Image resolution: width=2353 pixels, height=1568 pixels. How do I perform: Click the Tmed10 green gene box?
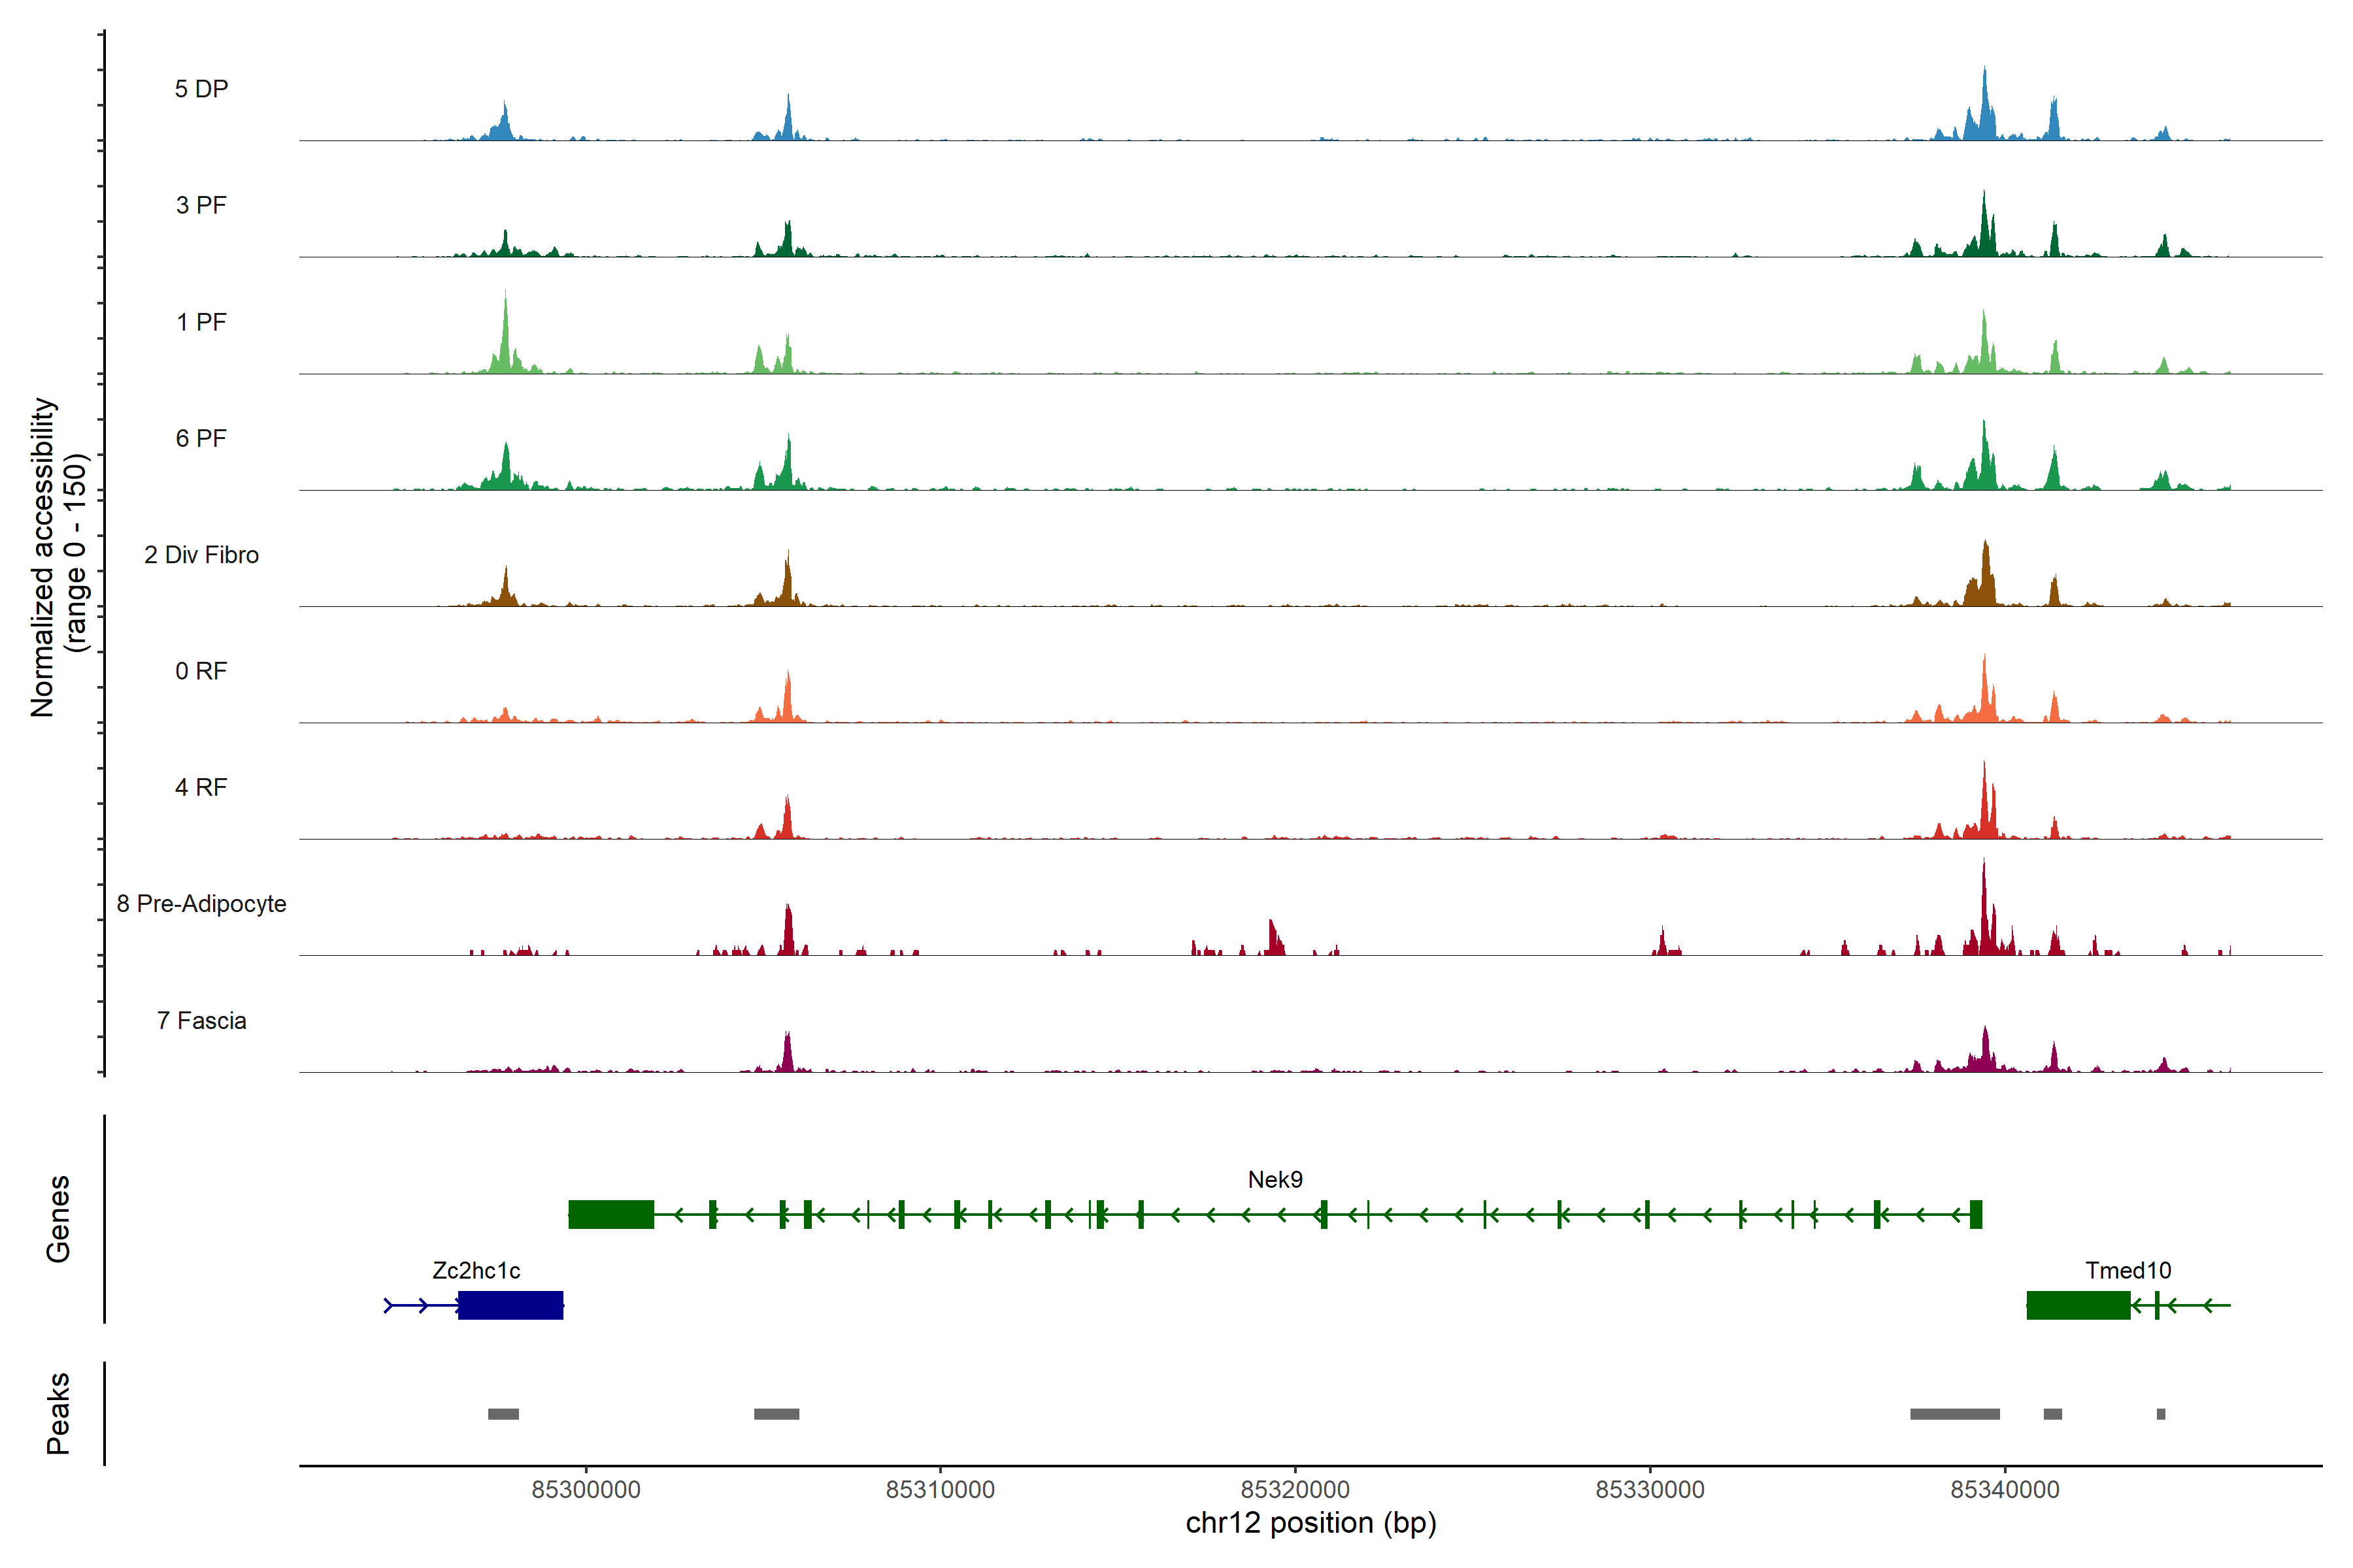click(x=2078, y=1305)
